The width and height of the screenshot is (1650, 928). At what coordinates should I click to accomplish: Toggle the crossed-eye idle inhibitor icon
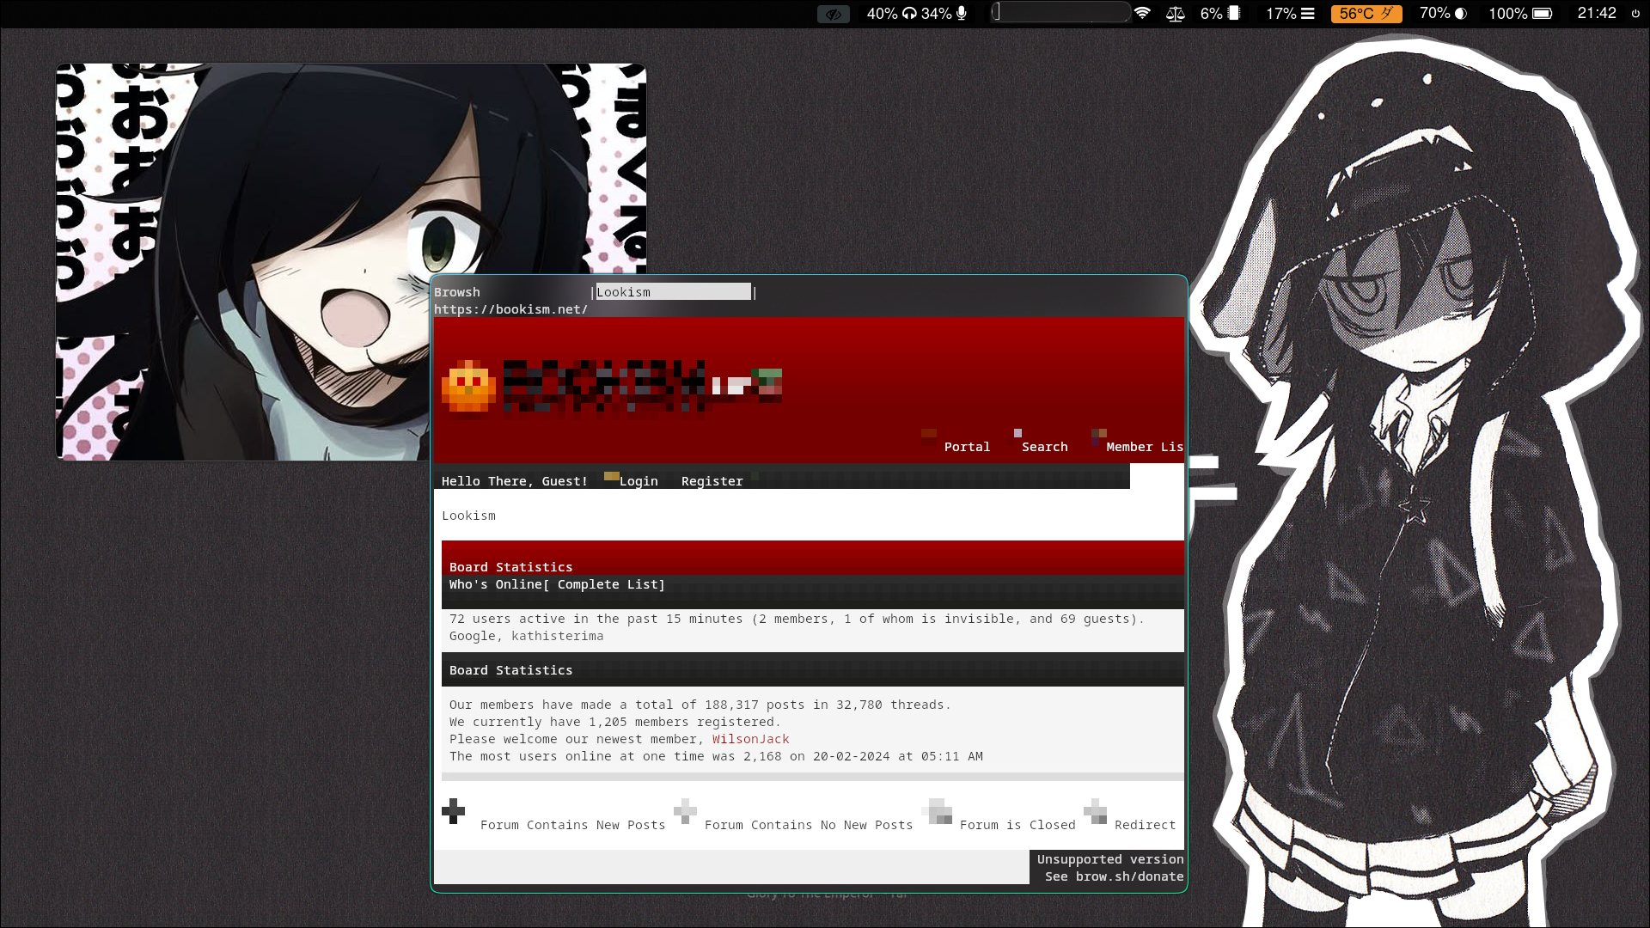(833, 14)
